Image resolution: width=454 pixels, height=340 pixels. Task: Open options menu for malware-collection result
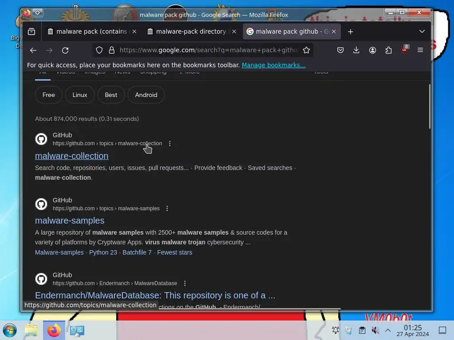[170, 143]
